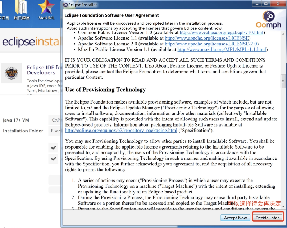Click the User Agreement dialog title text
Screen dimensions: 287x228
[x=111, y=15]
